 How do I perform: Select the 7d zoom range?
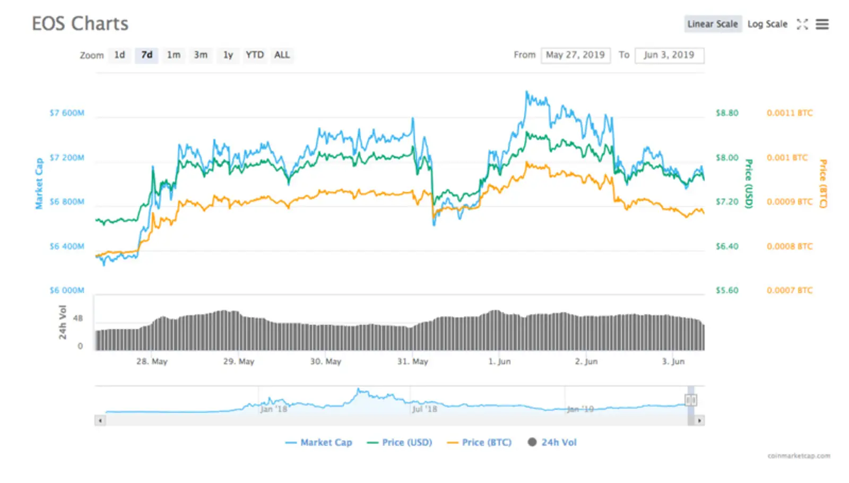click(x=146, y=55)
